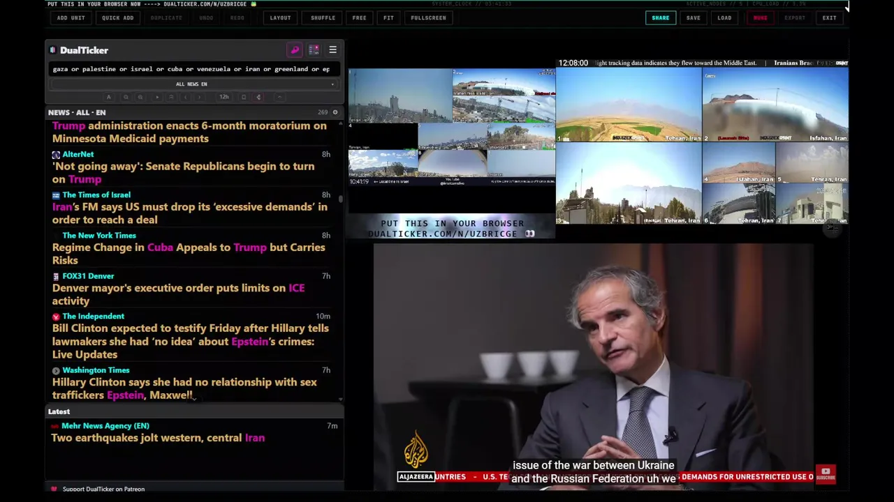Open the ALL NEWS EN dropdown
Viewport: 894px width, 502px height.
coord(191,84)
